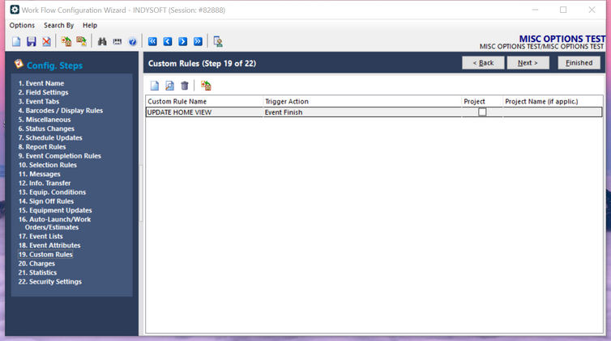Jump to last step with double-right arrow

tap(198, 41)
